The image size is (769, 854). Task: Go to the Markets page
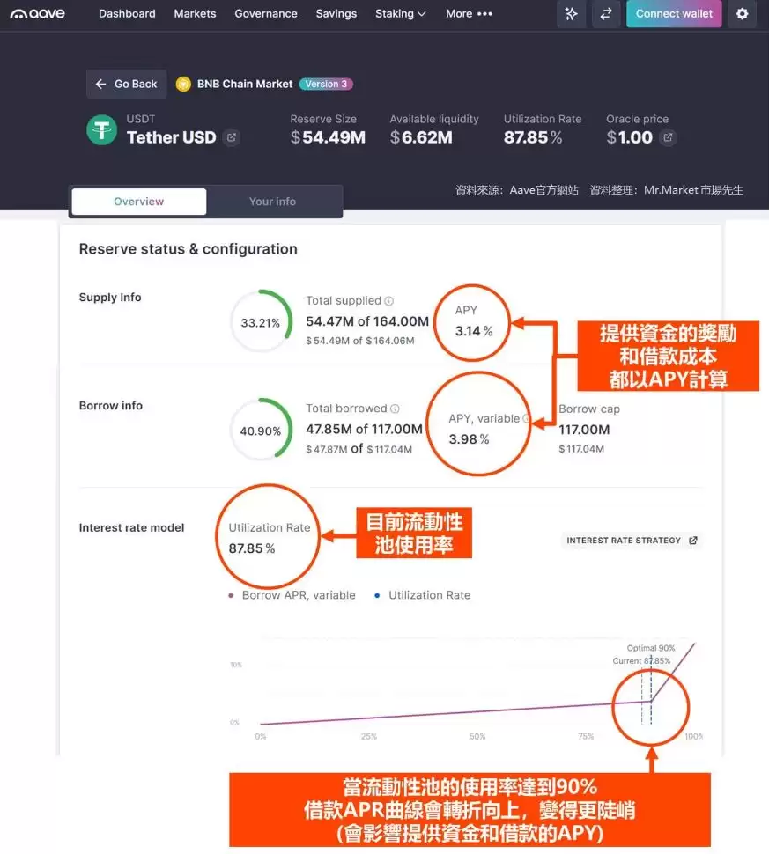point(195,13)
